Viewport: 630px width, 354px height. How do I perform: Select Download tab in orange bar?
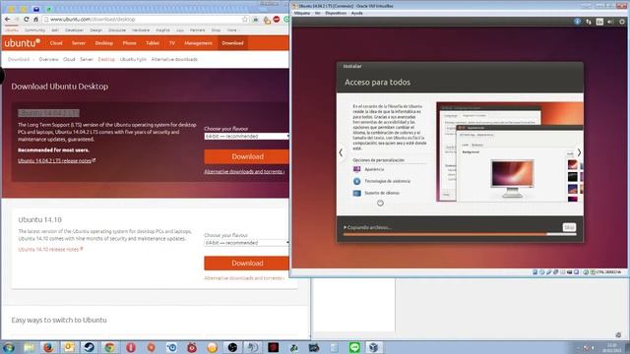click(x=232, y=43)
